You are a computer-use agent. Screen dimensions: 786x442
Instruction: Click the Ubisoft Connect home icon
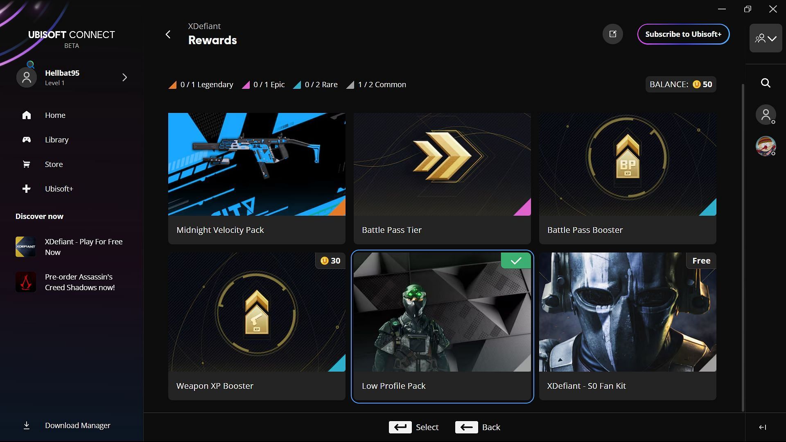point(27,115)
